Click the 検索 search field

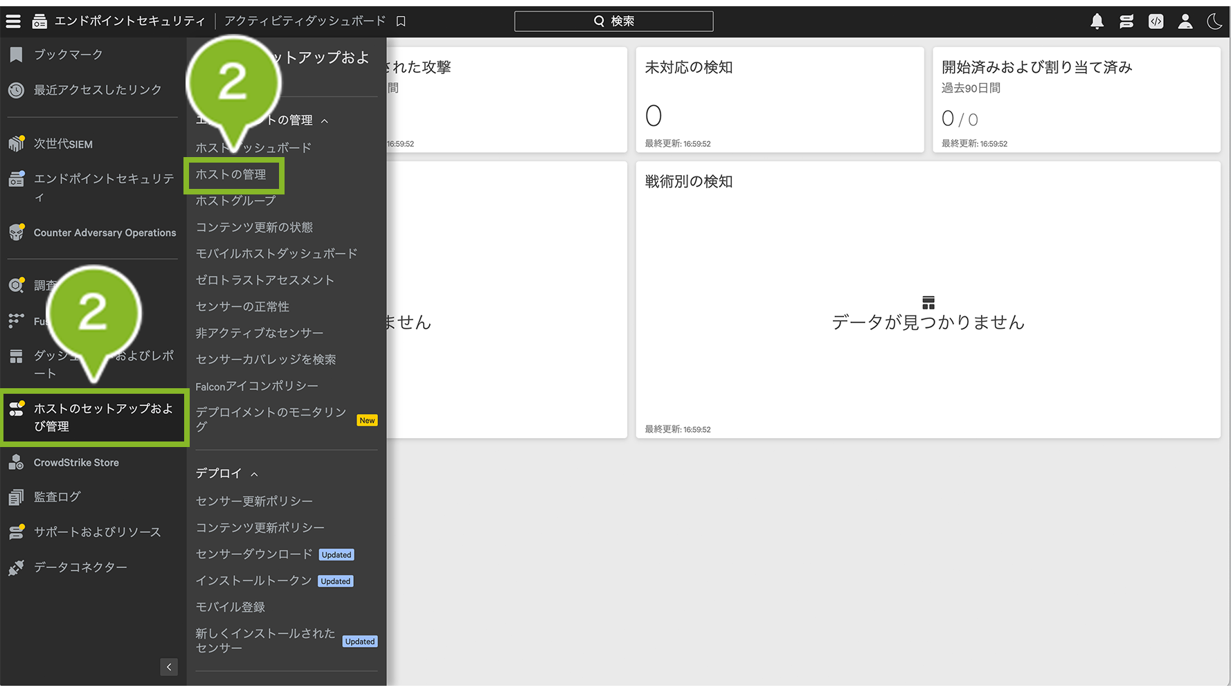(x=613, y=21)
